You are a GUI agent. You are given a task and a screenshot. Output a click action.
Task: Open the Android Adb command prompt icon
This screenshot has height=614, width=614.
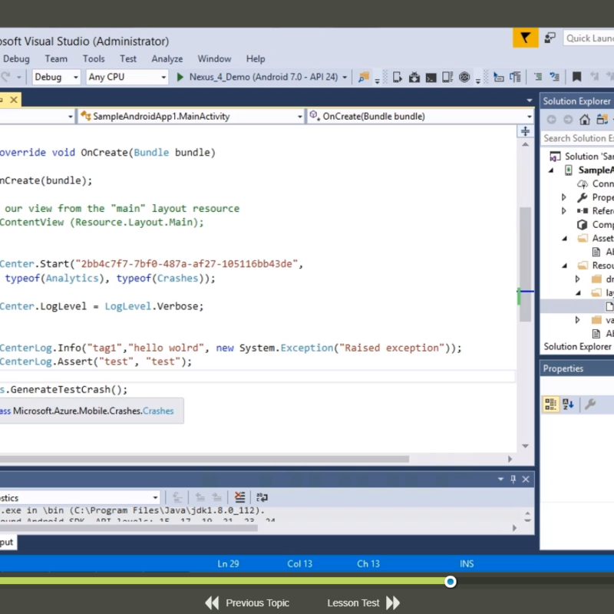[x=431, y=78]
